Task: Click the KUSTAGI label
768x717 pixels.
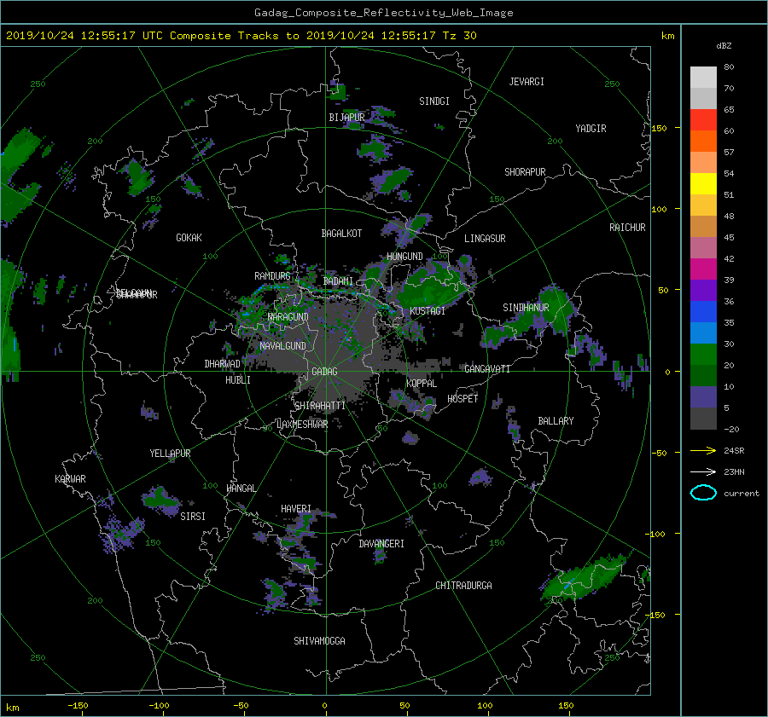Action: [428, 311]
